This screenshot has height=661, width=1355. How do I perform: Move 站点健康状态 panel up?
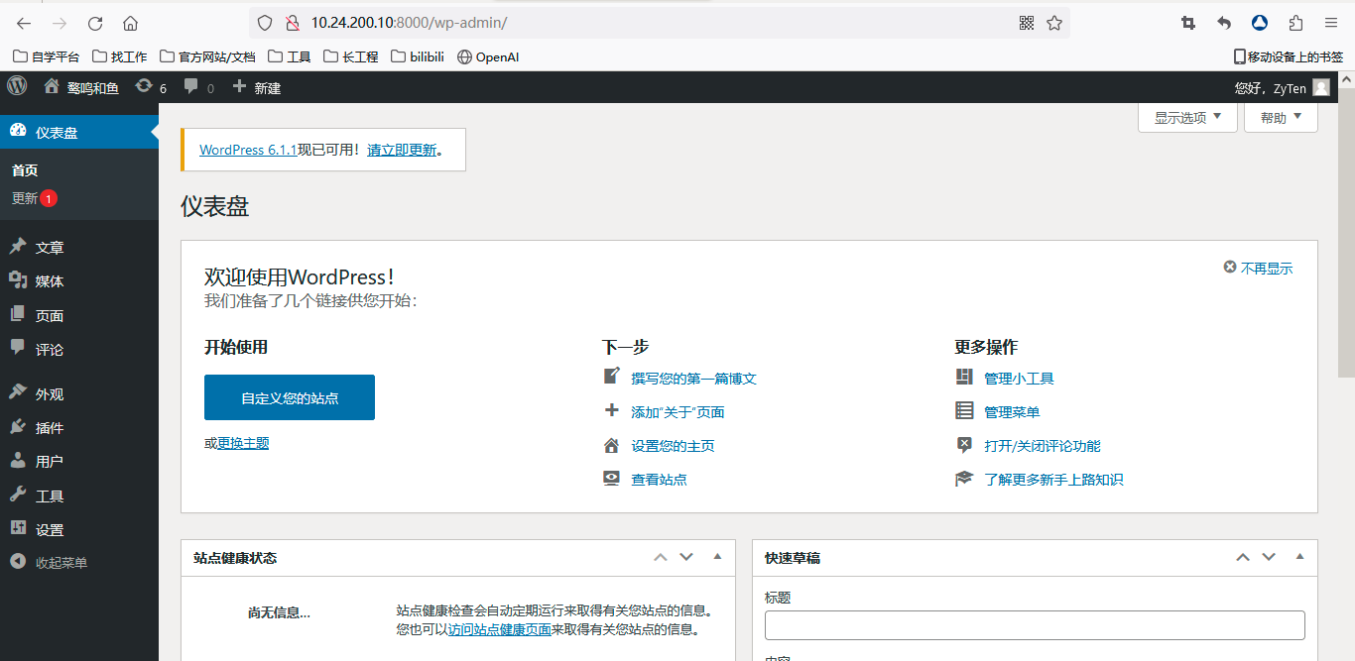click(661, 557)
